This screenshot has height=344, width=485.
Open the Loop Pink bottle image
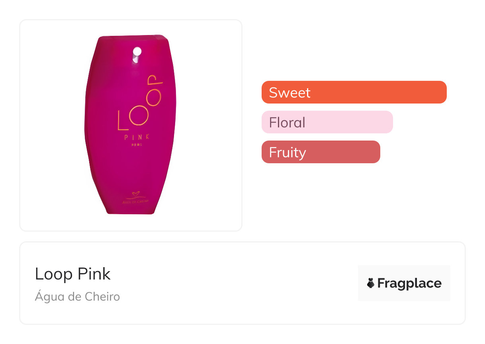tap(131, 125)
